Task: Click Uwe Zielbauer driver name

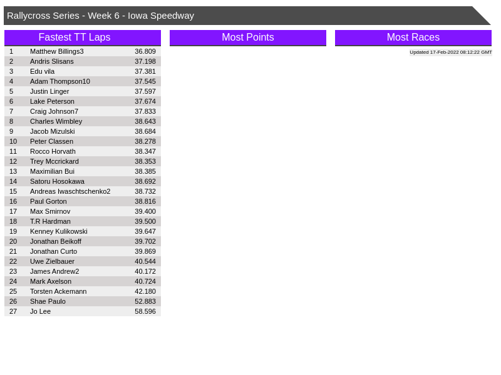Action: click(52, 261)
